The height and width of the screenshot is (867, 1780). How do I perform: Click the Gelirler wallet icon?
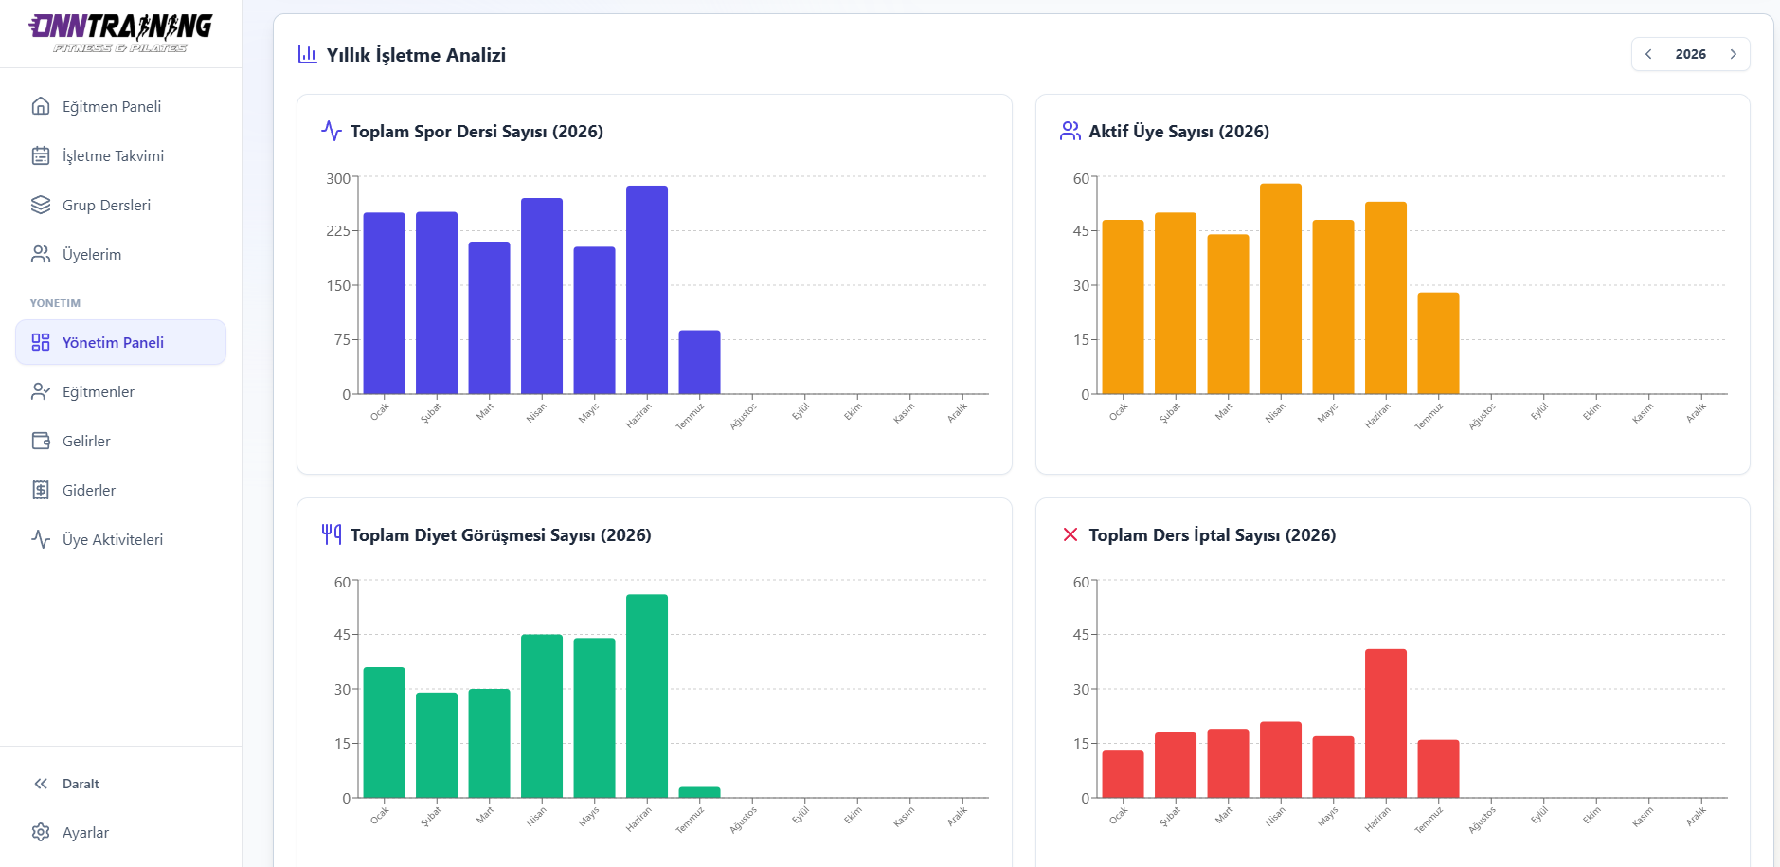41,441
